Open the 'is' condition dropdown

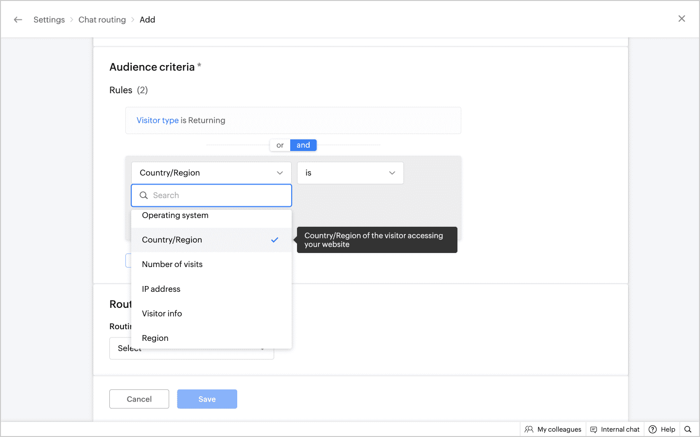[350, 173]
